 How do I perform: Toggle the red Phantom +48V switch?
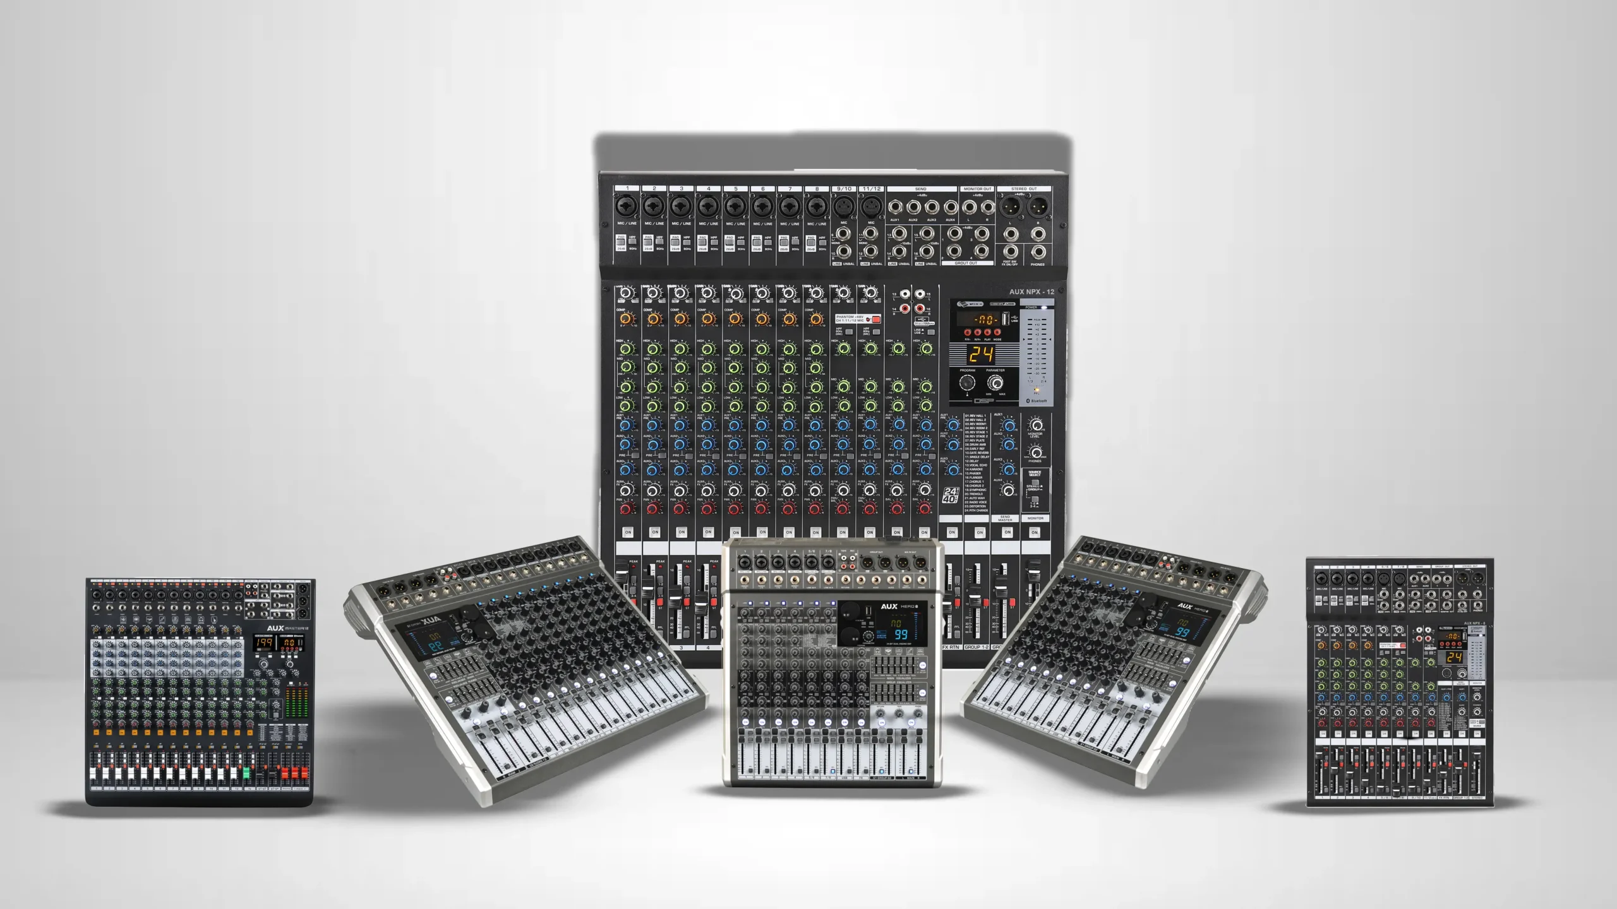pos(876,319)
